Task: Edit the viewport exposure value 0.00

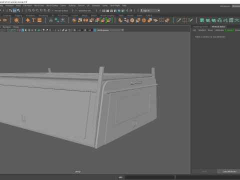Action: pyautogui.click(x=79, y=30)
